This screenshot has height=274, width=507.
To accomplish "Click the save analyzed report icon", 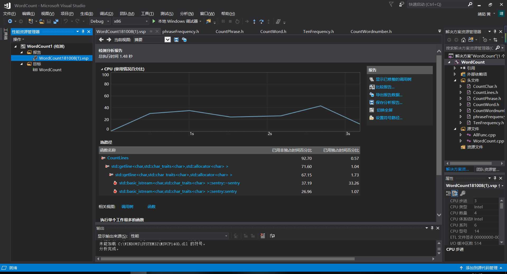I will (176, 40).
